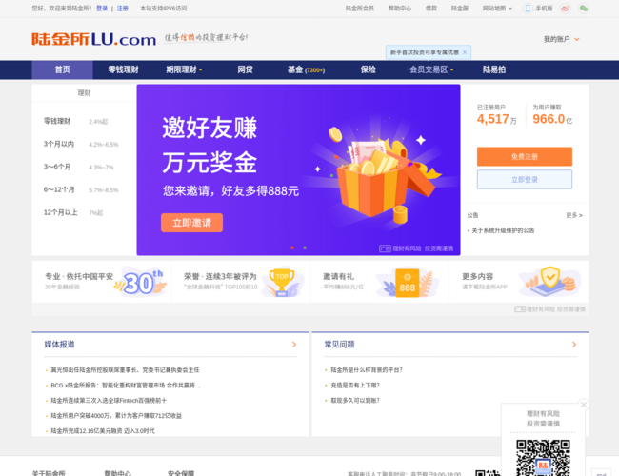Click the 常见问题 section heading
This screenshot has width=619, height=476.
pos(340,345)
